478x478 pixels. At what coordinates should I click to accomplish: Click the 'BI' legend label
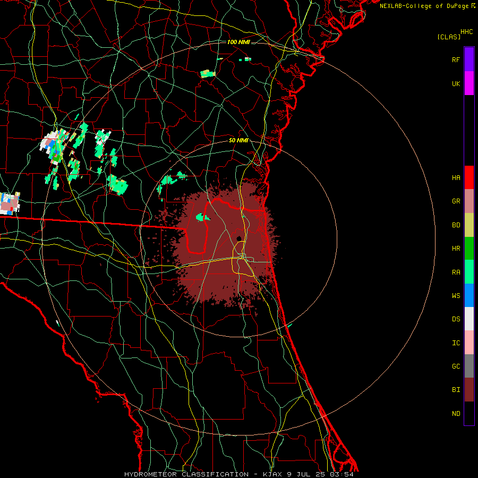coord(456,390)
